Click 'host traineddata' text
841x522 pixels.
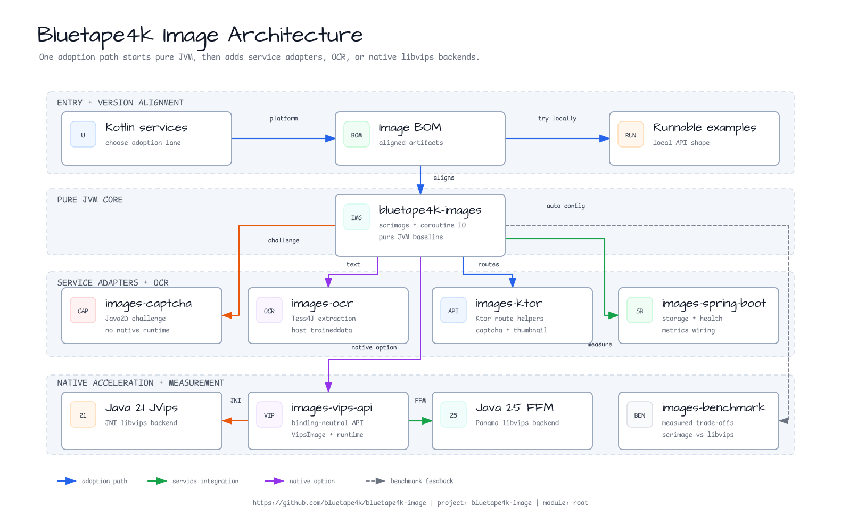tap(322, 330)
